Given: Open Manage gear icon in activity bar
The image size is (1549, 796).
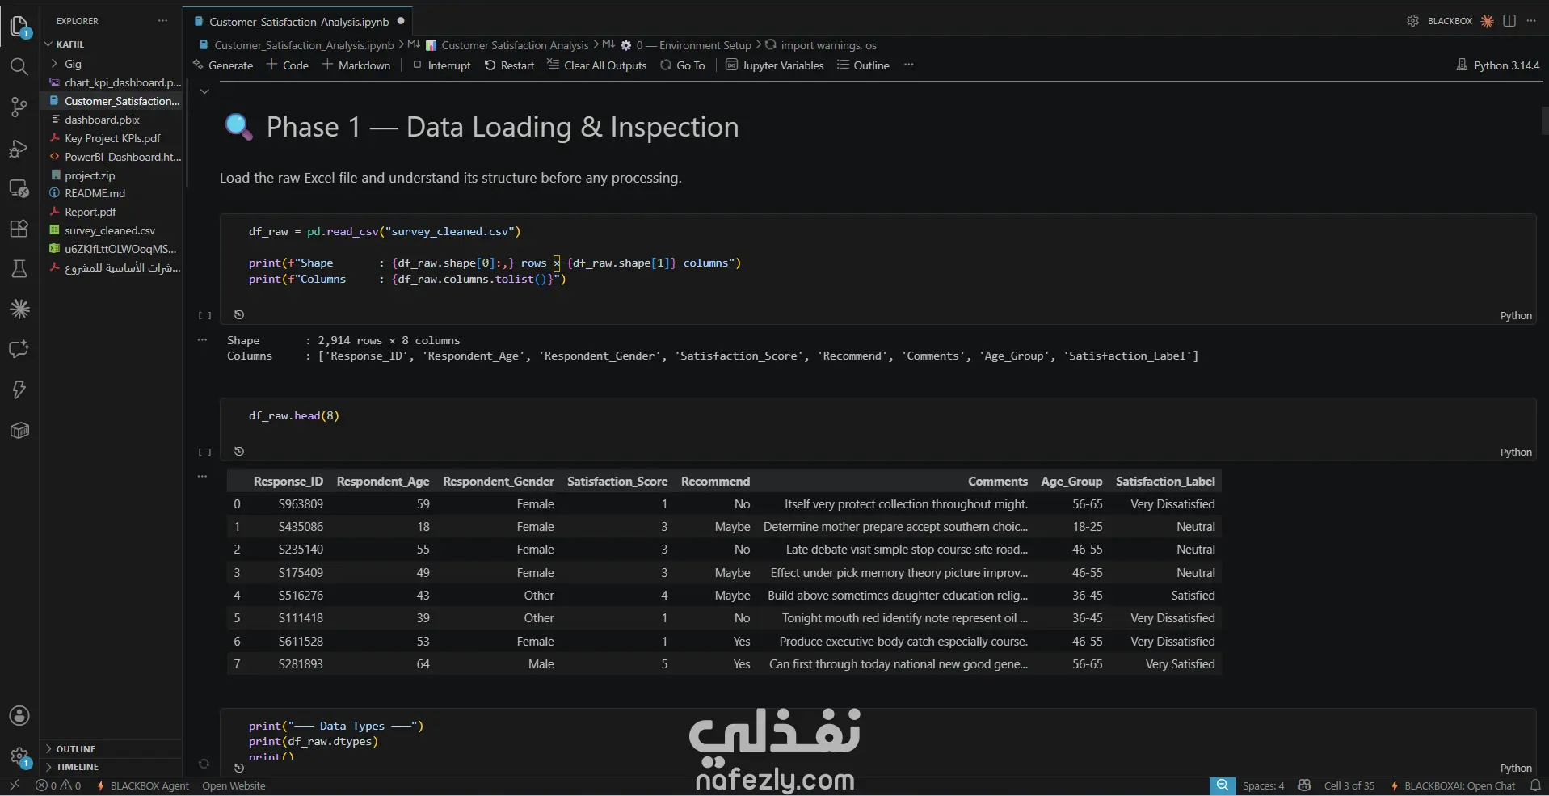Looking at the screenshot, I should click(19, 757).
